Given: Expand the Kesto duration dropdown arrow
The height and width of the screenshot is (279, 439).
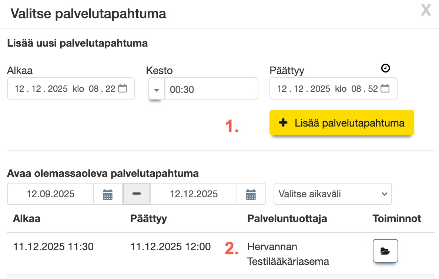Looking at the screenshot, I should click(x=157, y=89).
